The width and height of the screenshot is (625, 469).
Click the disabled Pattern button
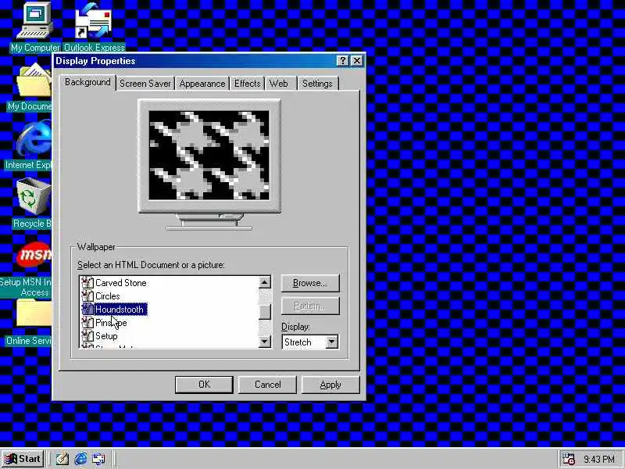tap(310, 306)
